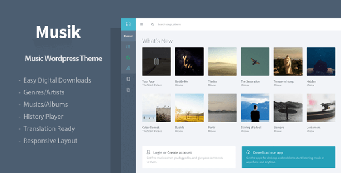Click the user icon beside Login text
341x173 pixels.
click(x=149, y=152)
